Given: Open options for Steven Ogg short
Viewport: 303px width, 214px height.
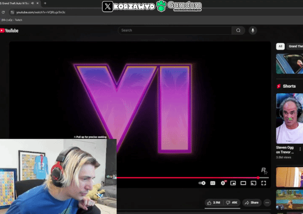Looking at the screenshot, I should pos(300,149).
